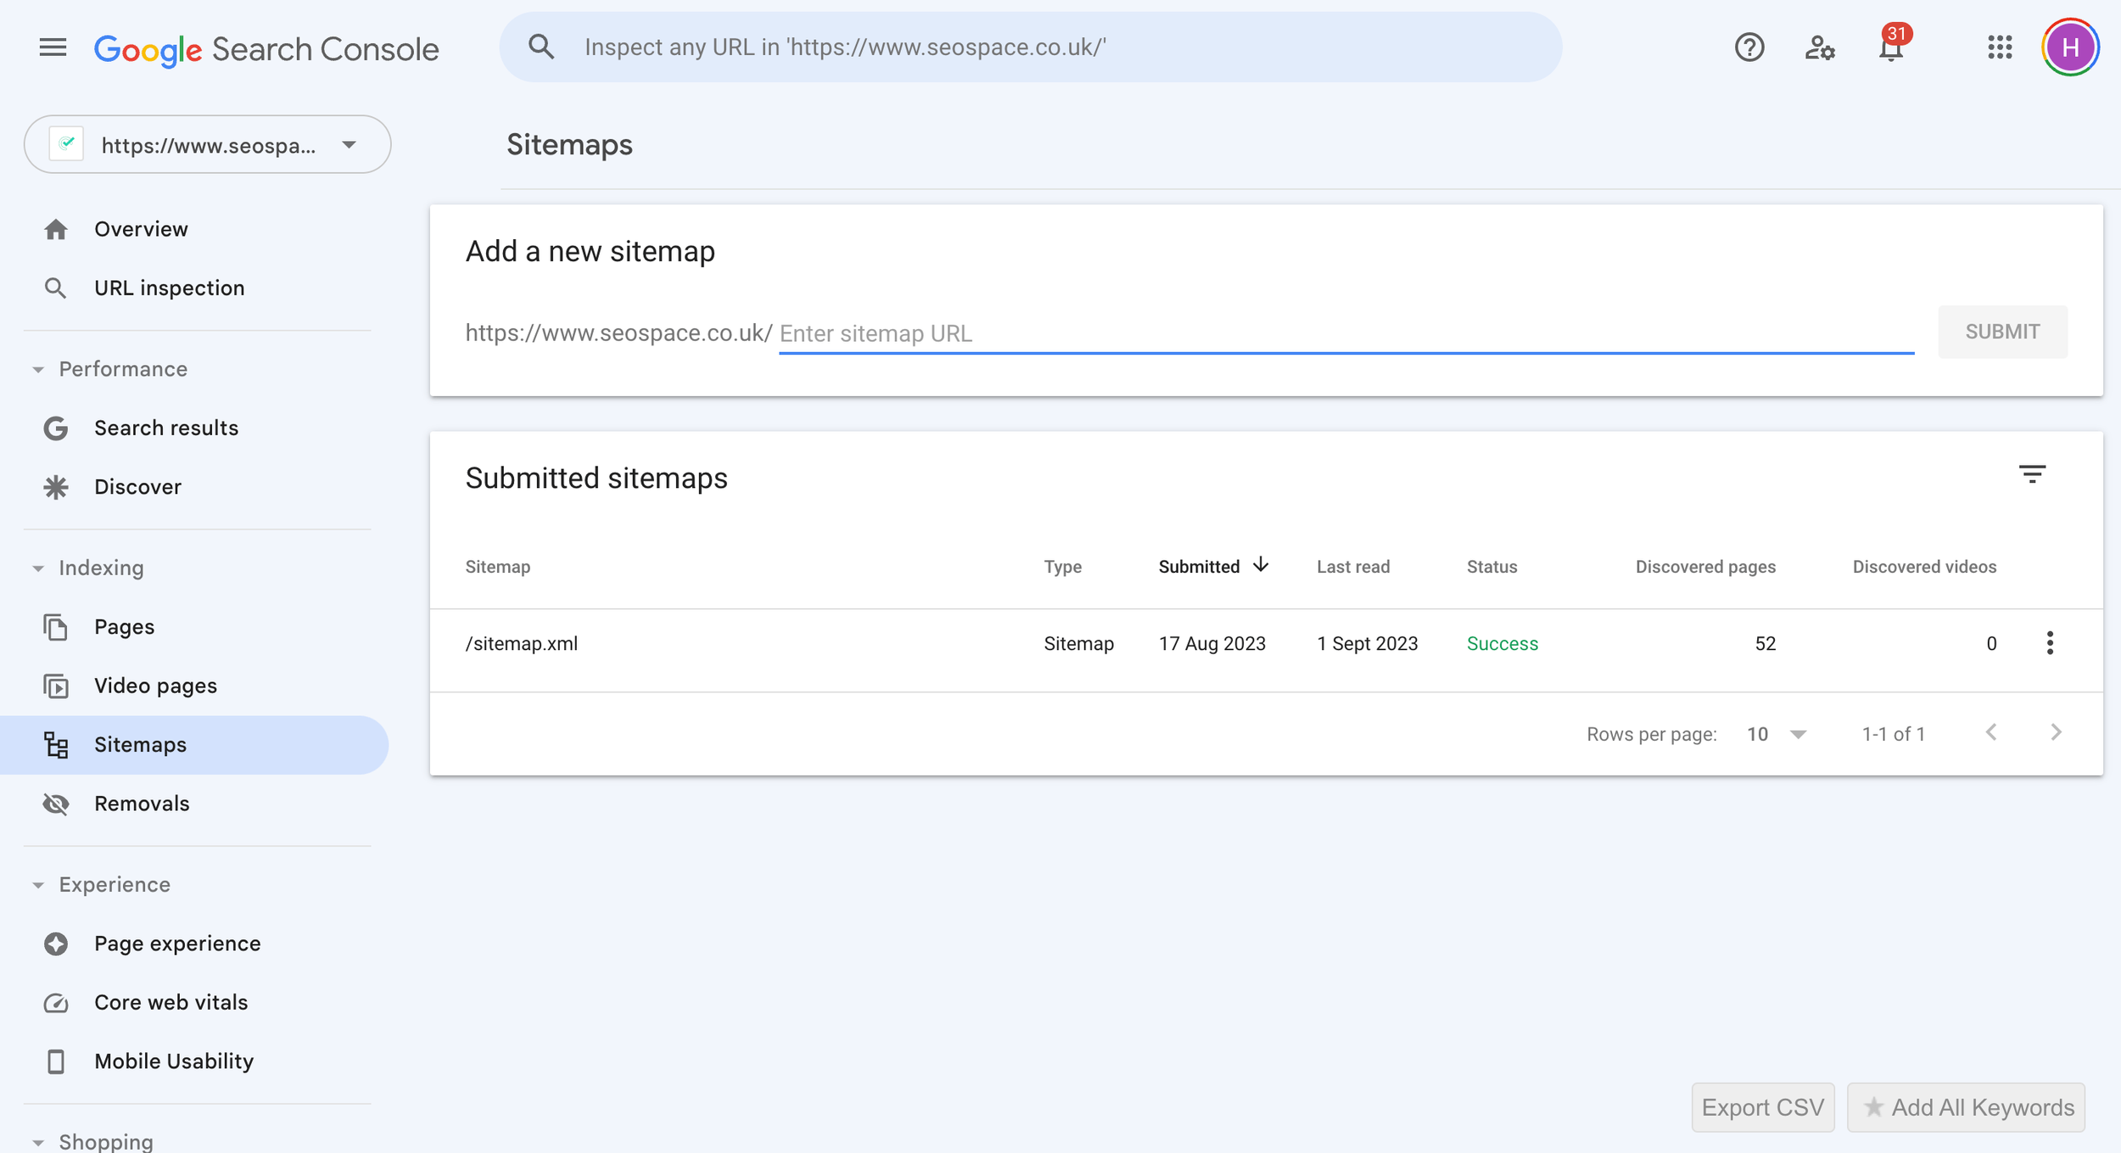Open the Google apps grid

point(1999,48)
